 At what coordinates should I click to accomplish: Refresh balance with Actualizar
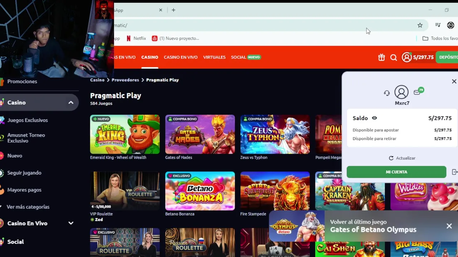[x=402, y=158]
